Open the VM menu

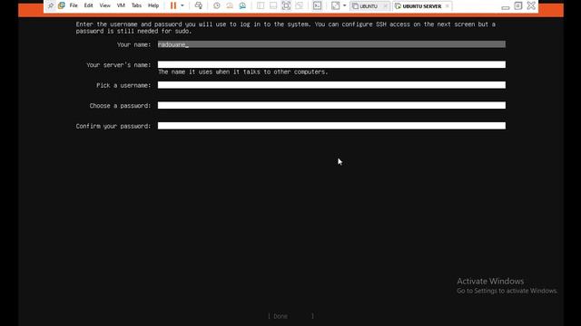(x=121, y=5)
